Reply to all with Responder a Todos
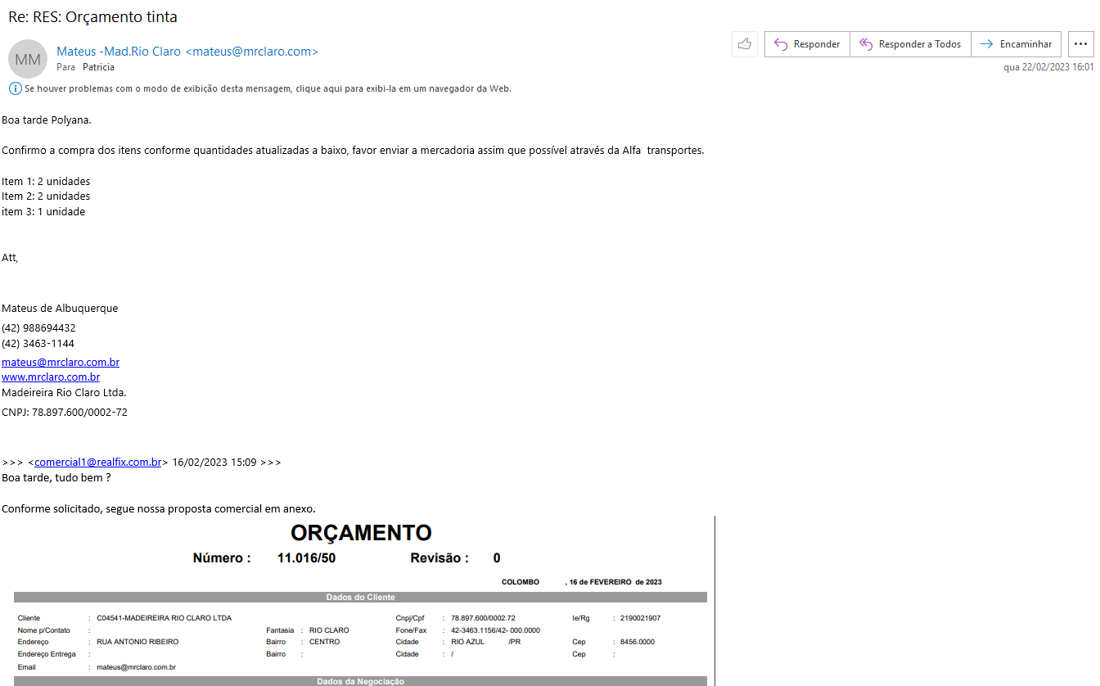The width and height of the screenshot is (1100, 686). (910, 44)
